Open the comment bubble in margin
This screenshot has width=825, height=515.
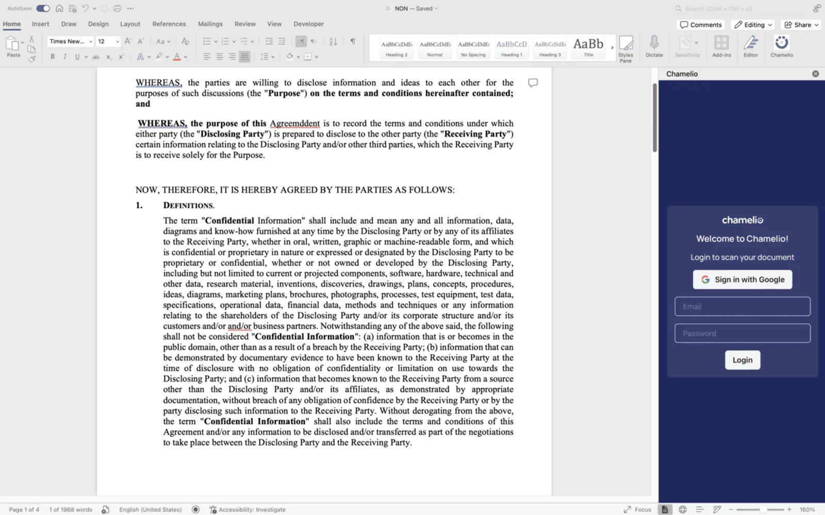[x=533, y=82]
